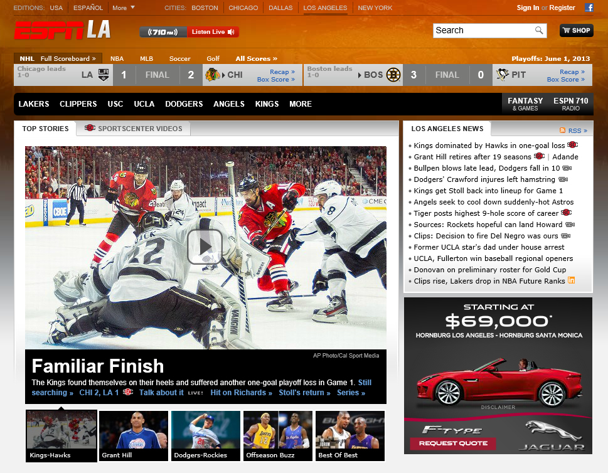Click the RSS feed icon

click(562, 130)
